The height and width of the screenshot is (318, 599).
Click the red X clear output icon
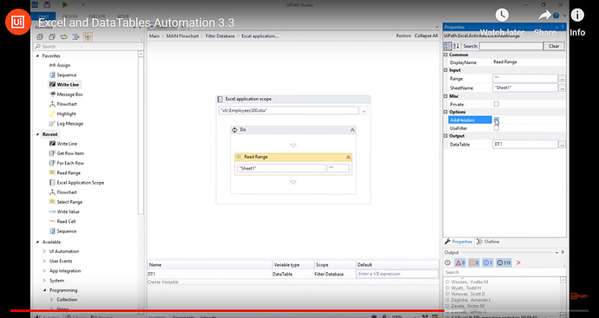click(518, 263)
